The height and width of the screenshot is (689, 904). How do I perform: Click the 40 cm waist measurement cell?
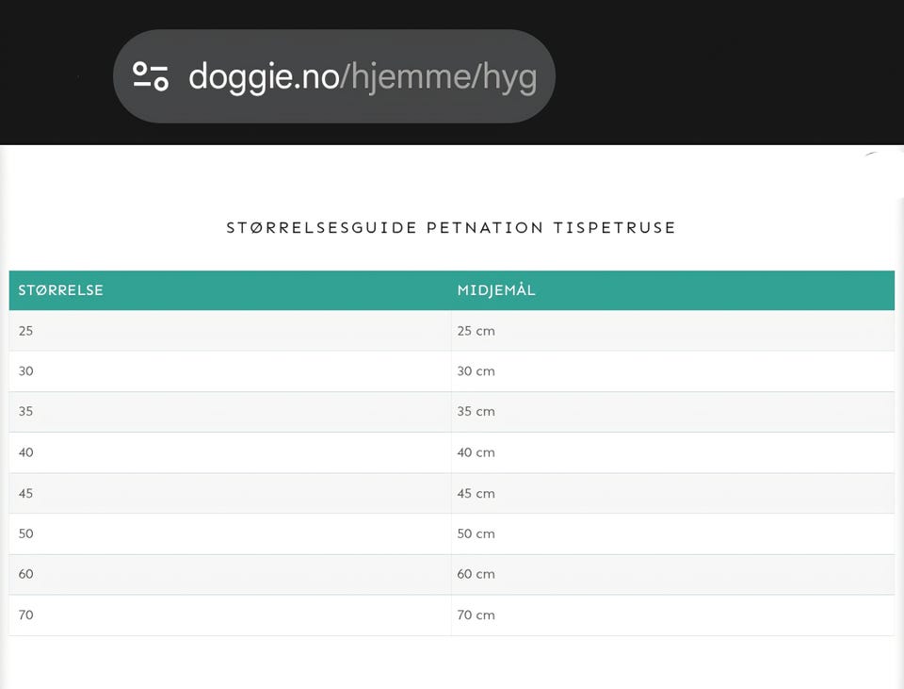point(476,452)
